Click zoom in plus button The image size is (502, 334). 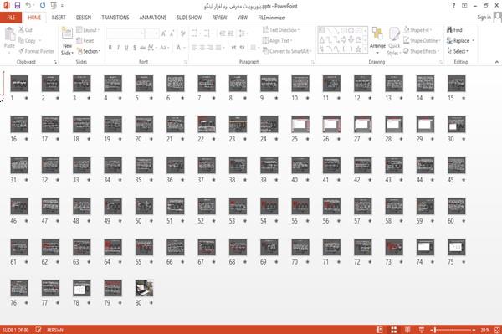click(474, 330)
